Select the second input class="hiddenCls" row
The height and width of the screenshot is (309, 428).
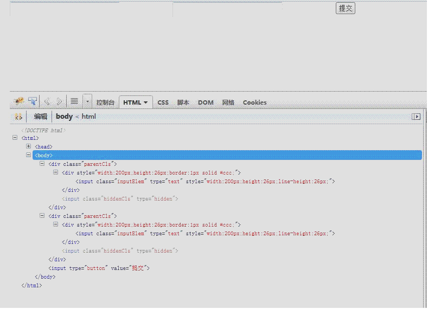tap(120, 251)
